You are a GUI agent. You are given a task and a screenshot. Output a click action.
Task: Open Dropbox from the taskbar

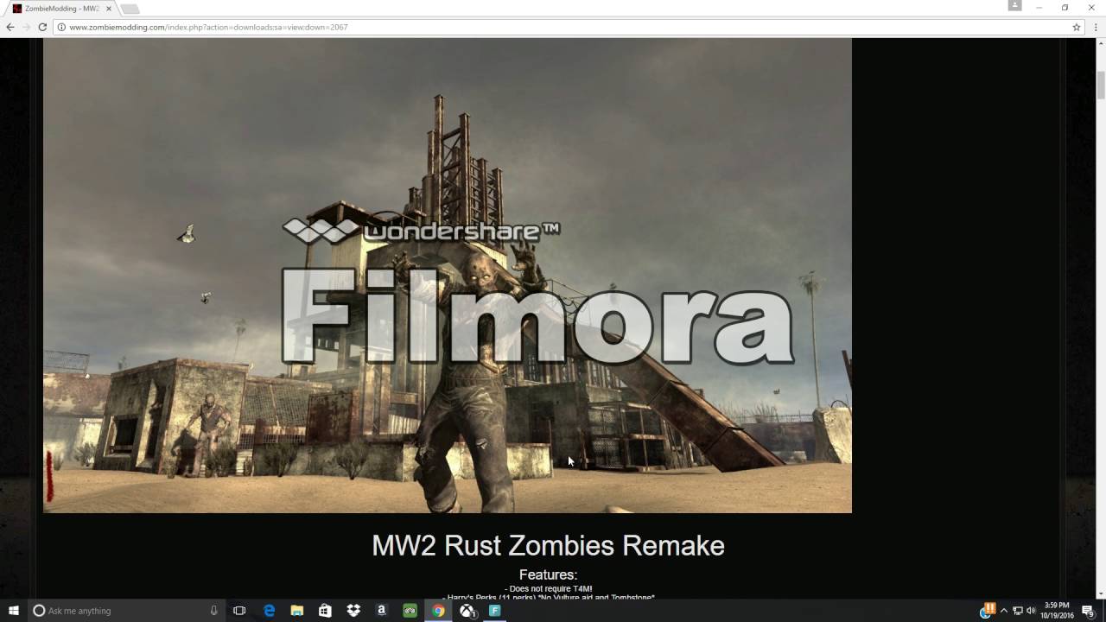353,611
